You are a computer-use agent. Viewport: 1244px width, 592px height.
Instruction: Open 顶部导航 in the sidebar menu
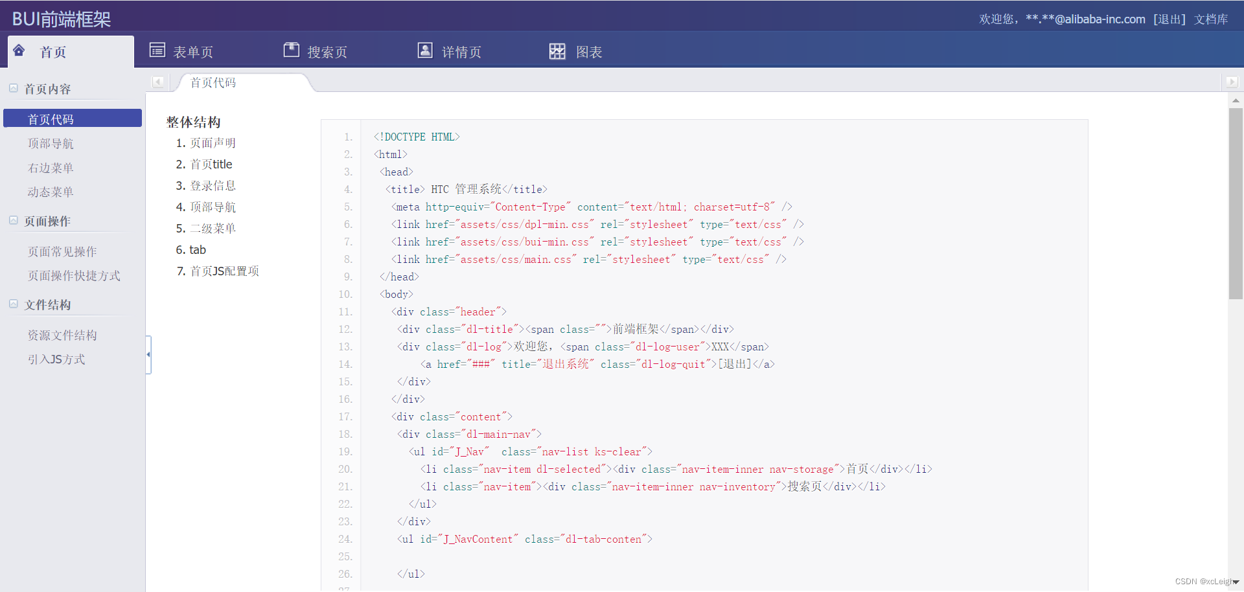[51, 143]
